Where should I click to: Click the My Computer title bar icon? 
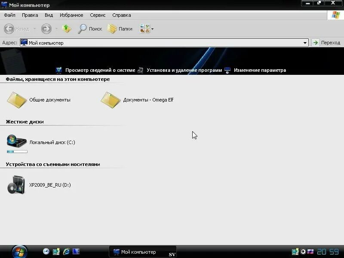tap(4, 5)
